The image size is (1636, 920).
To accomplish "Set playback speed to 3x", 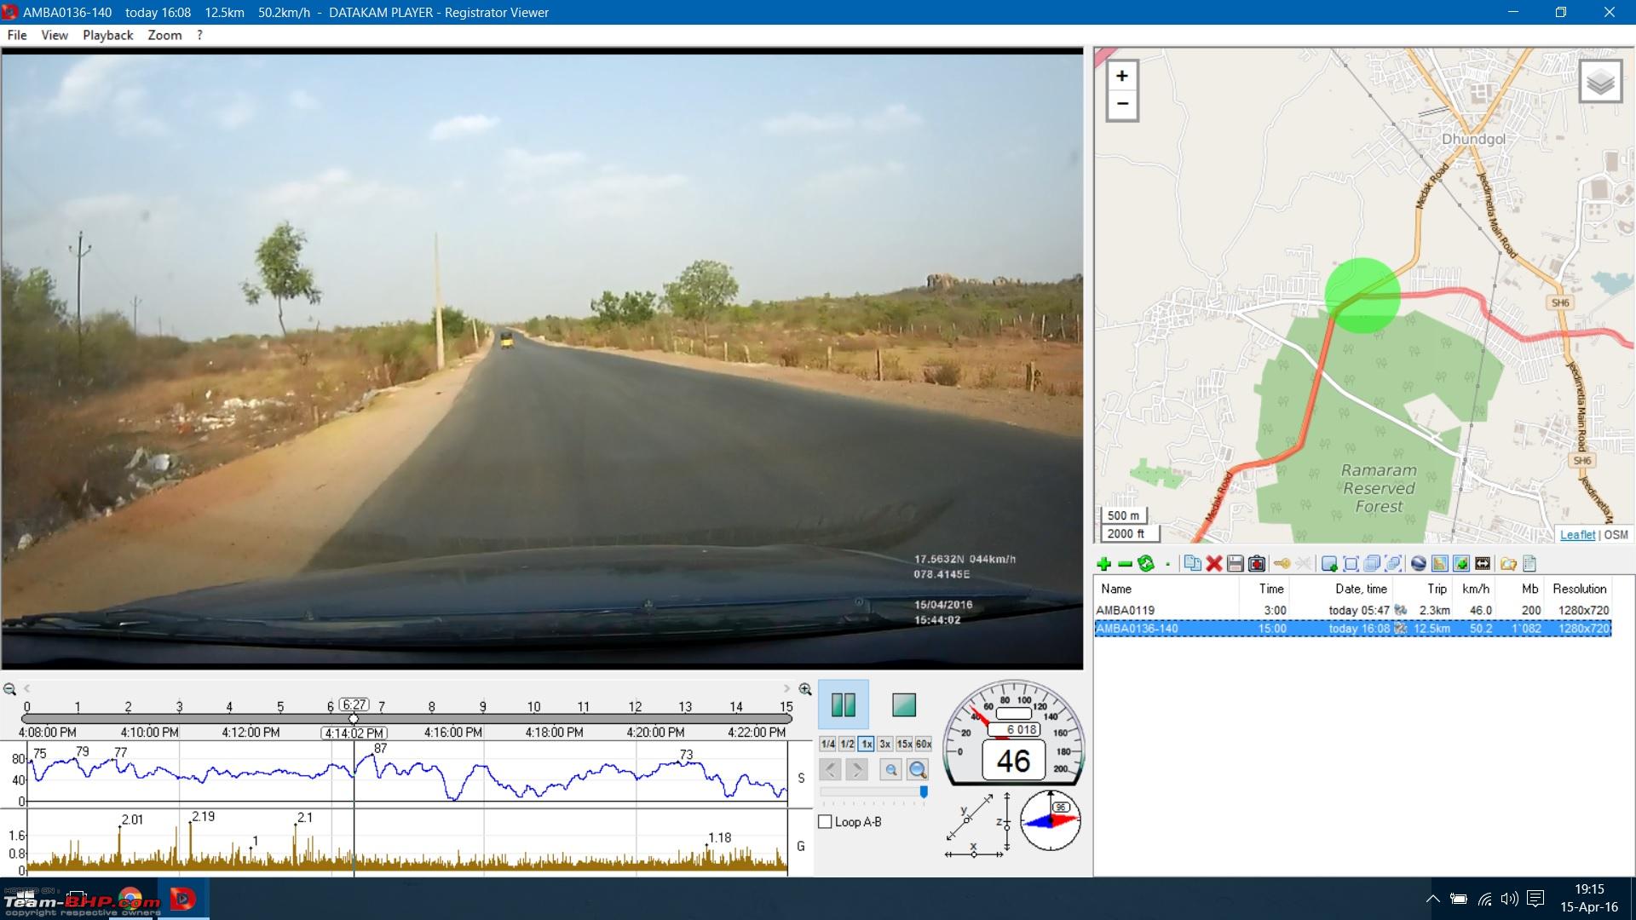I will [885, 744].
